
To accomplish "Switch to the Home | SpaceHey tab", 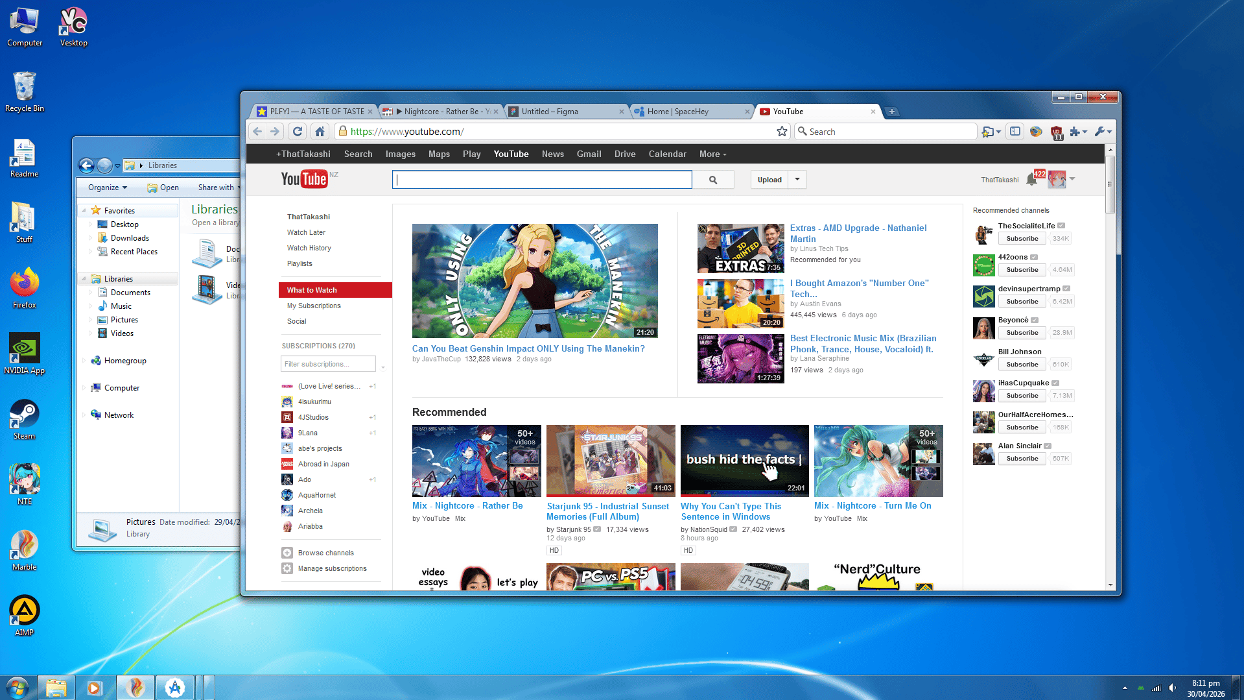I will click(693, 112).
